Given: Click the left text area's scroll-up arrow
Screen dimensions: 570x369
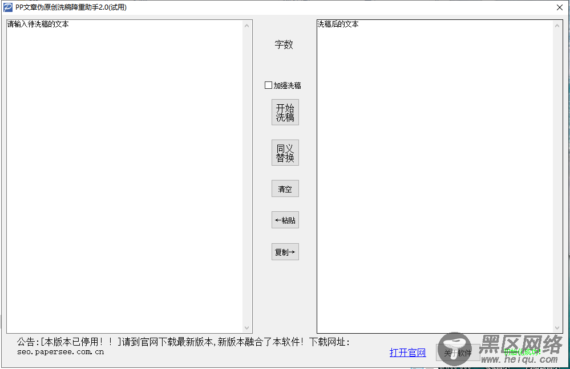Looking at the screenshot, I should (x=247, y=26).
